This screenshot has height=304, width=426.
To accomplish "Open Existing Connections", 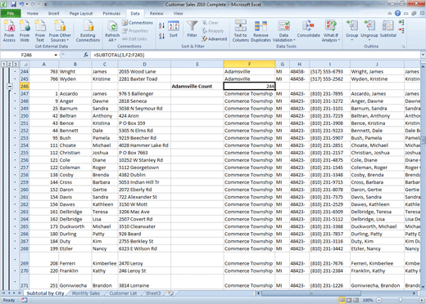I will (x=88, y=31).
